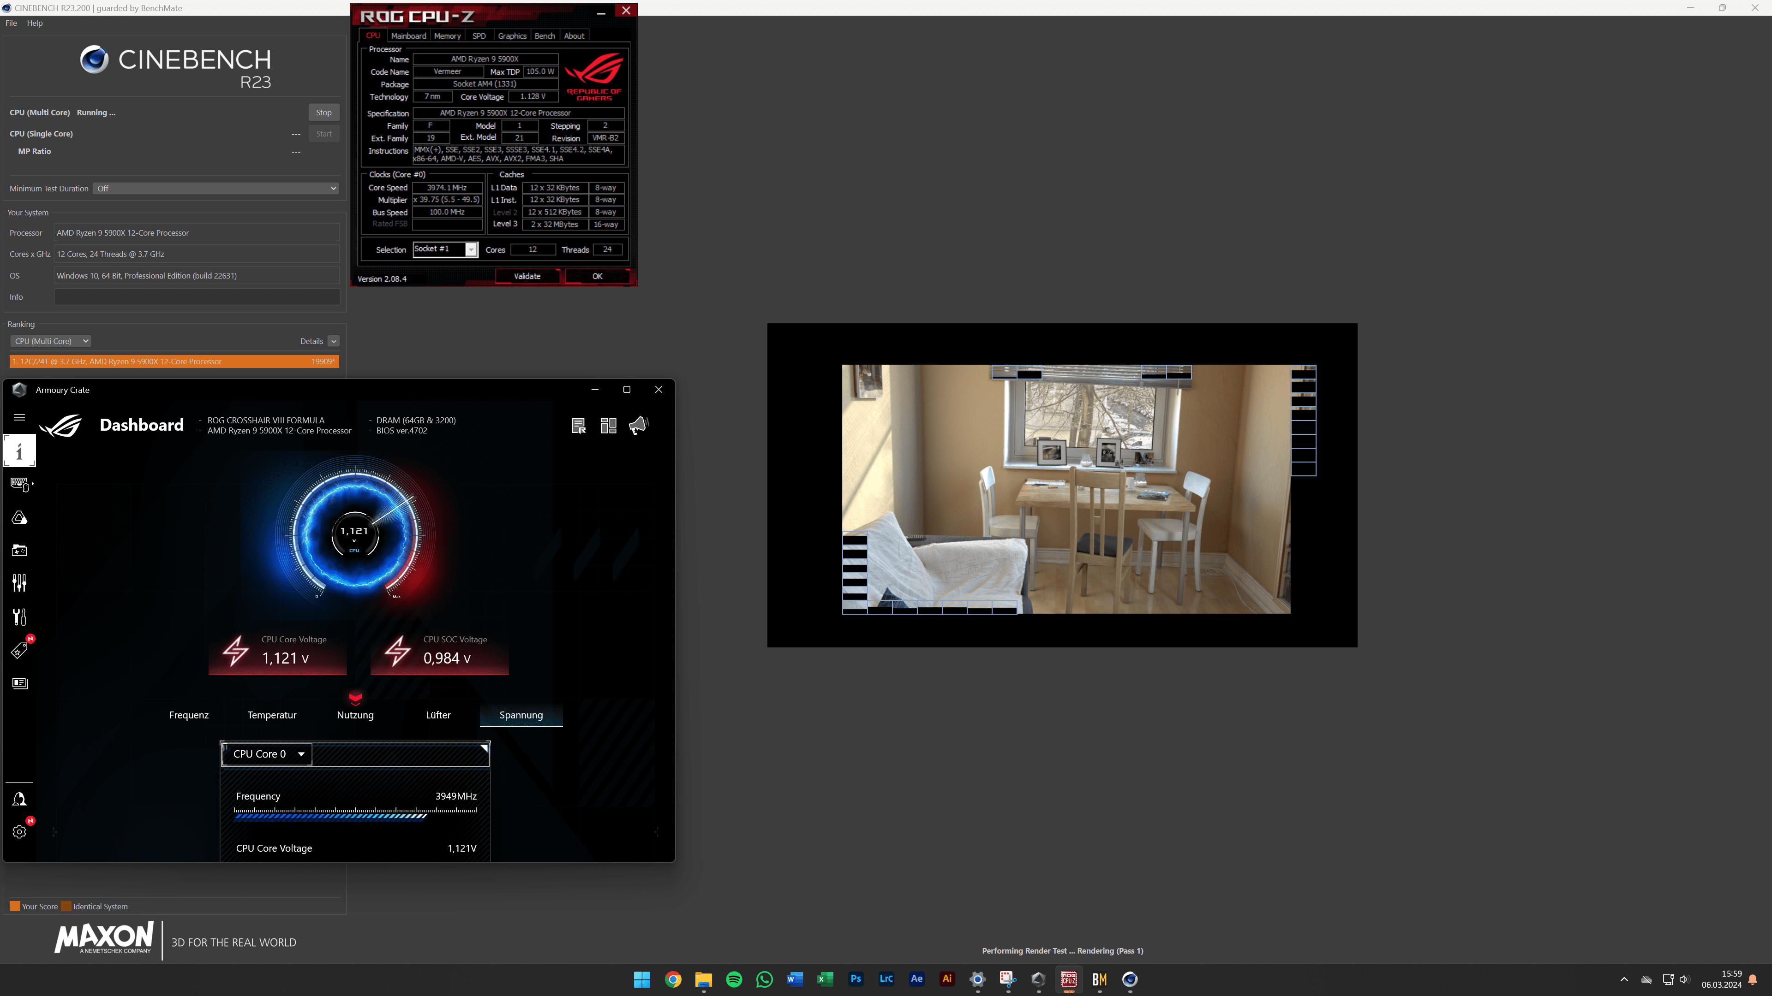Switch to Lüfter tab in Dashboard
This screenshot has height=996, width=1772.
coord(438,715)
